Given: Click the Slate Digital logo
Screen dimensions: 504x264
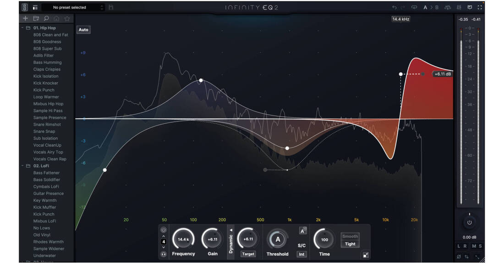Looking at the screenshot, I should 25,7.
